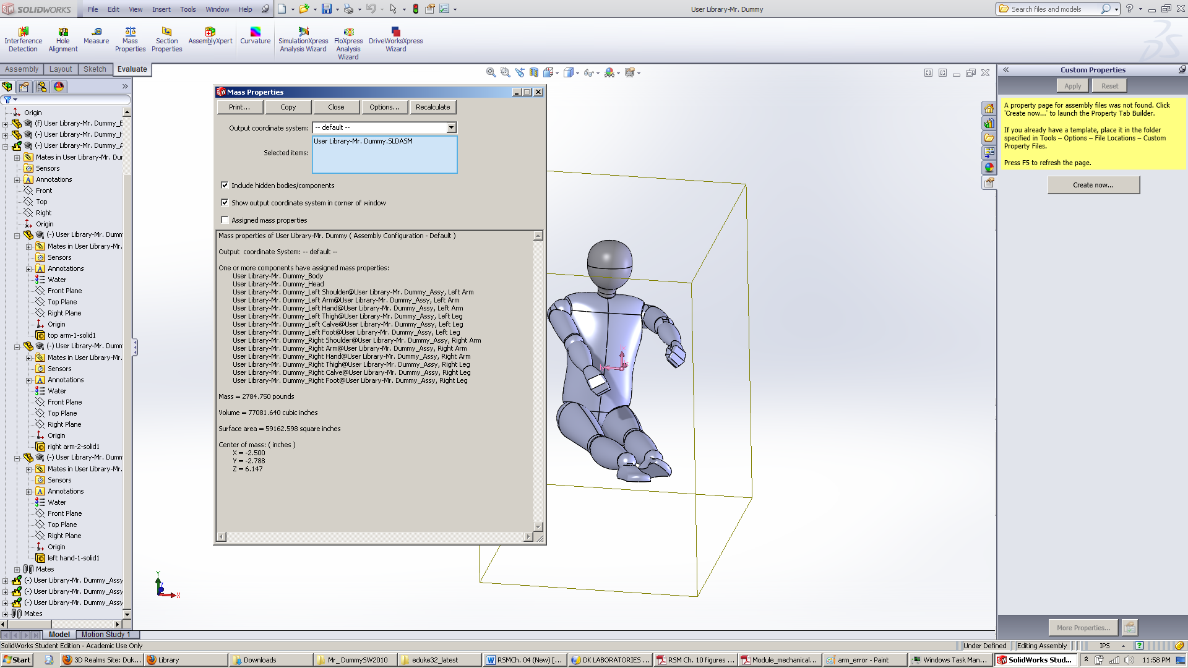Switch to the Sketch tab

click(95, 69)
